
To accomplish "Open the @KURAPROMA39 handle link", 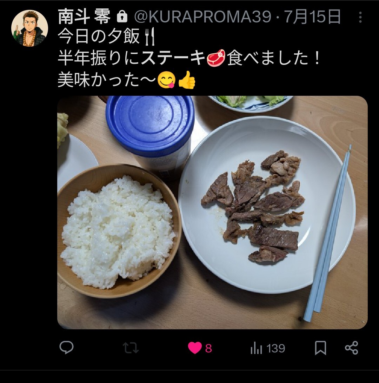I will point(202,17).
